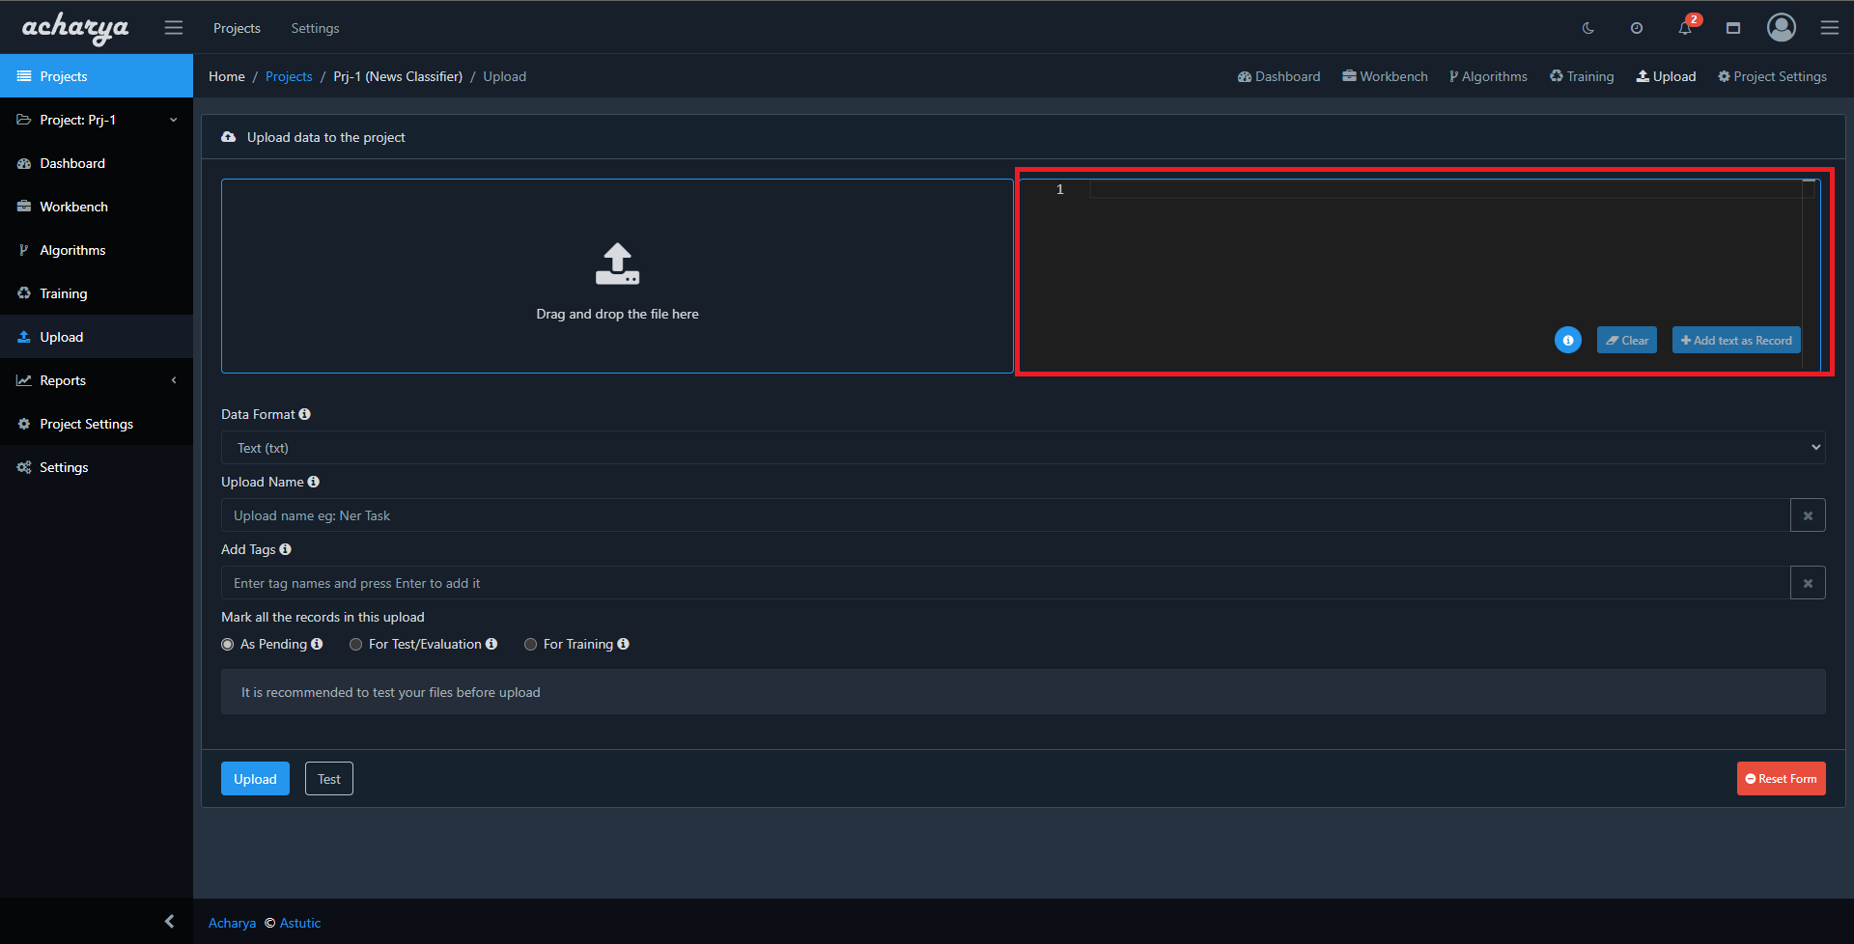Select the Workbench icon in the sidebar

coord(23,207)
